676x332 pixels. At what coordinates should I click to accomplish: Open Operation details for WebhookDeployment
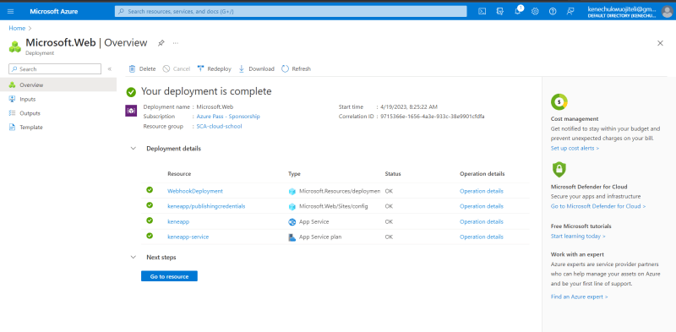click(481, 191)
